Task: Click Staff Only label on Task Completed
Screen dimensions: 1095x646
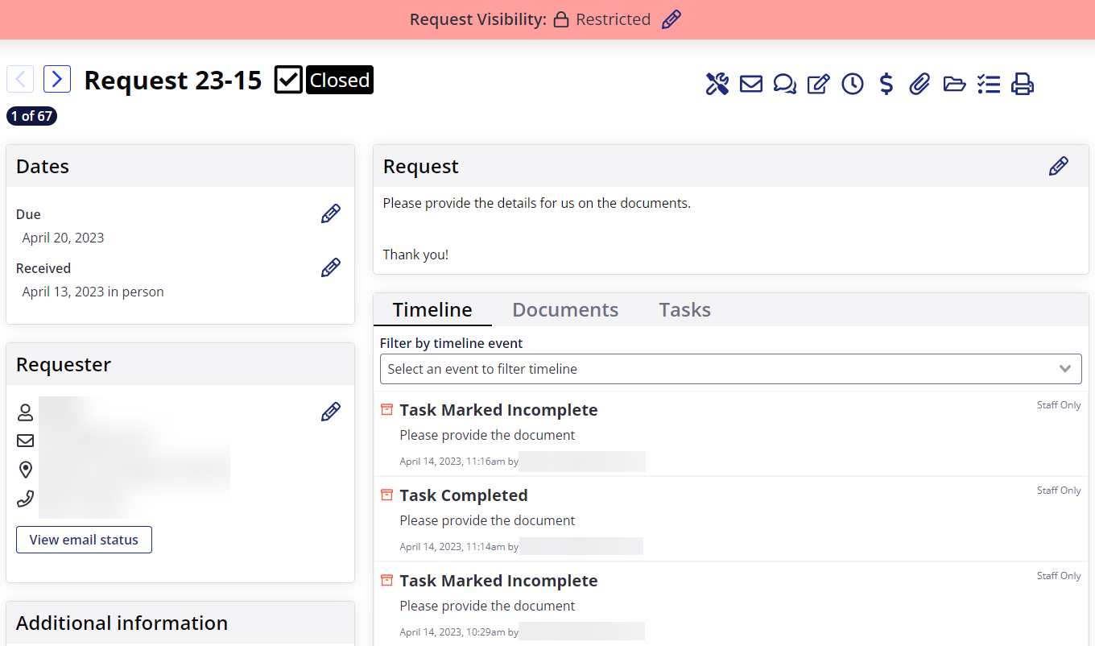Action: point(1059,491)
